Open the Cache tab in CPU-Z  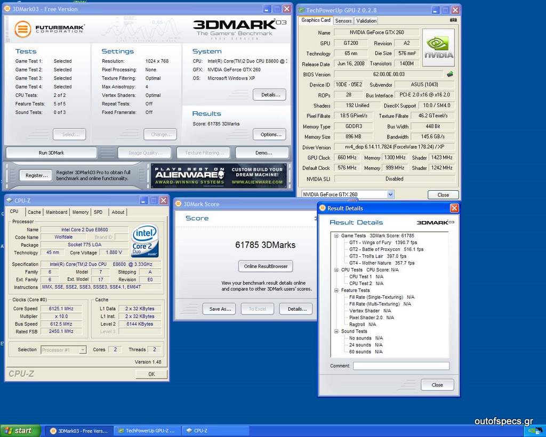(34, 212)
